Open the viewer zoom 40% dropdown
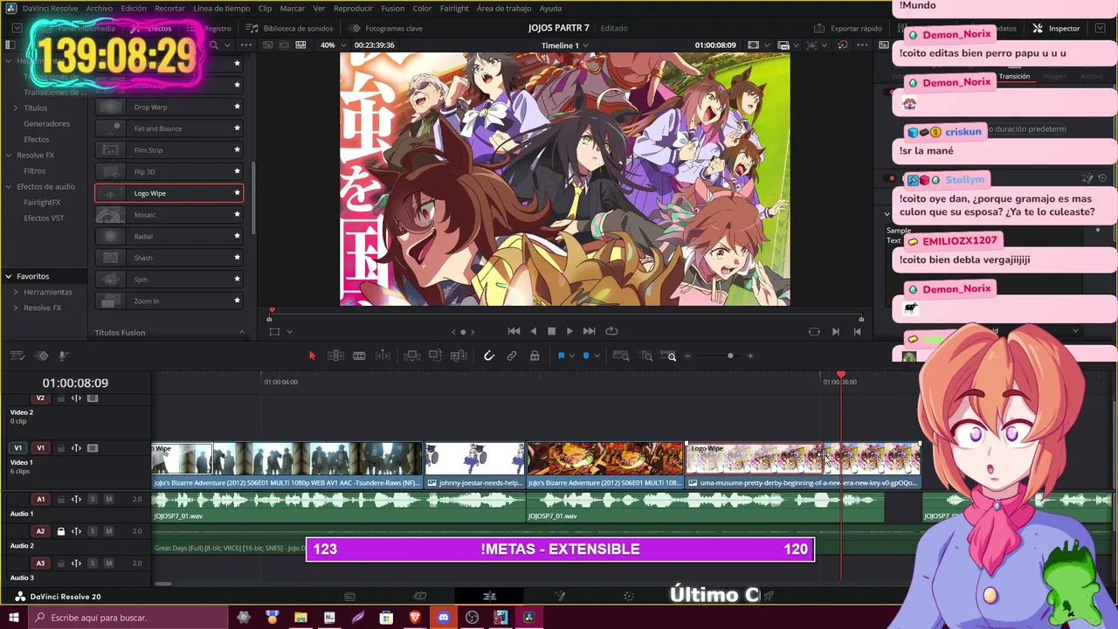Screen dimensions: 1118x629 pyautogui.click(x=331, y=45)
